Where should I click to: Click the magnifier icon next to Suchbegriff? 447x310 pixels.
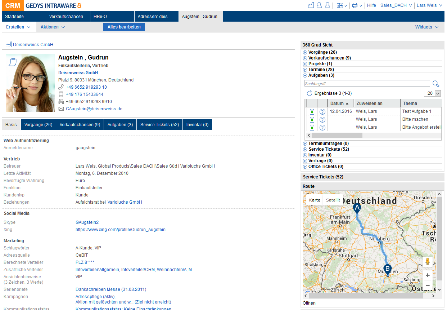pos(436,84)
